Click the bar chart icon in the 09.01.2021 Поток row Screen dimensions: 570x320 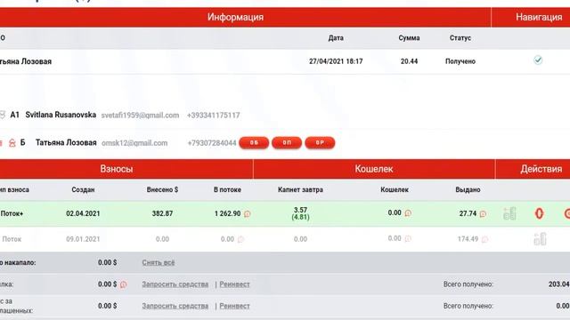540,239
